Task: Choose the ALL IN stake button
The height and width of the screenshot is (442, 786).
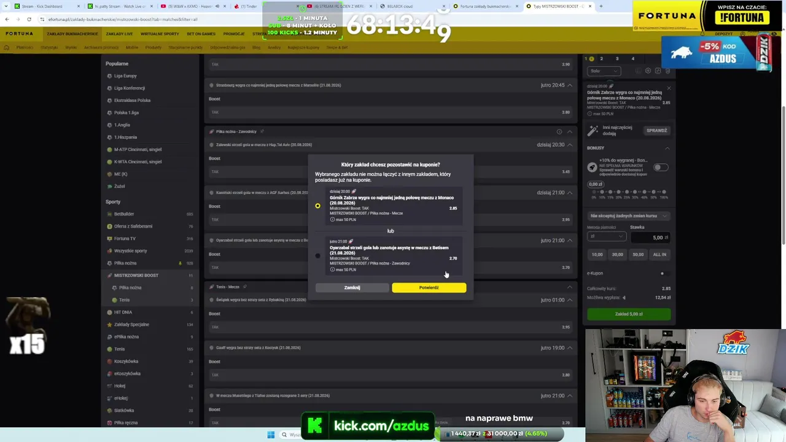Action: click(660, 254)
